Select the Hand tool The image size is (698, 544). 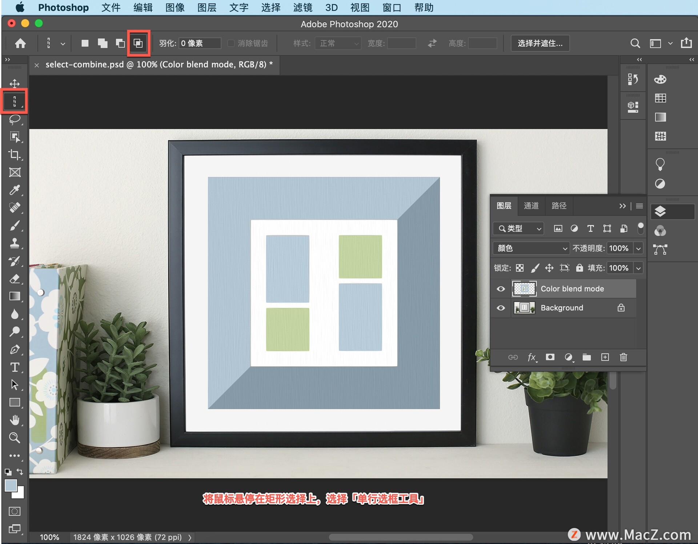point(15,420)
